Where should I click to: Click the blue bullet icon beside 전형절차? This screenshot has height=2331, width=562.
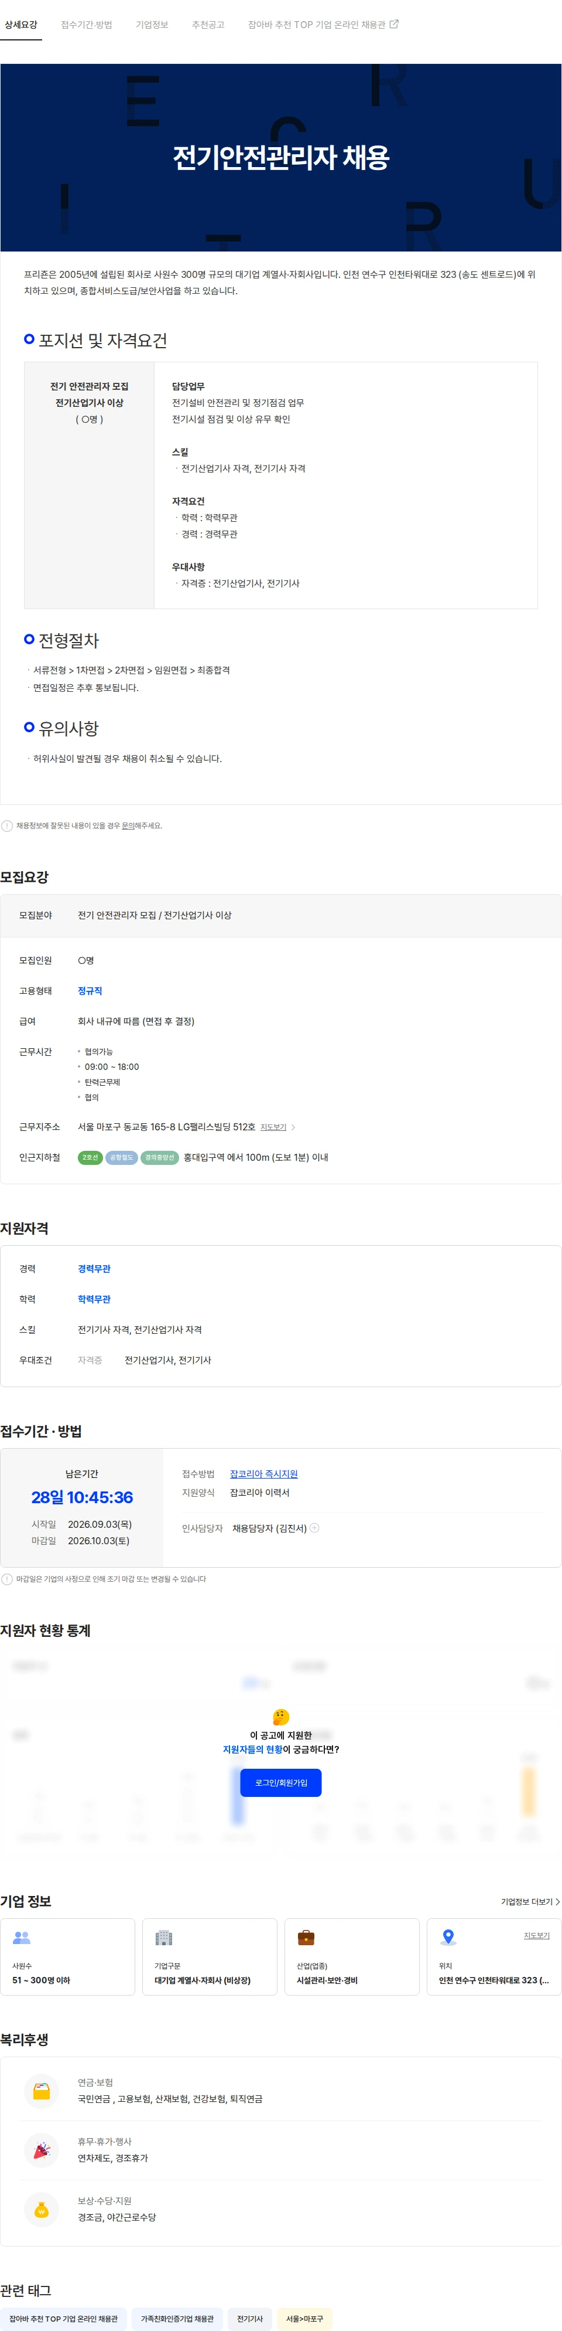tap(30, 639)
